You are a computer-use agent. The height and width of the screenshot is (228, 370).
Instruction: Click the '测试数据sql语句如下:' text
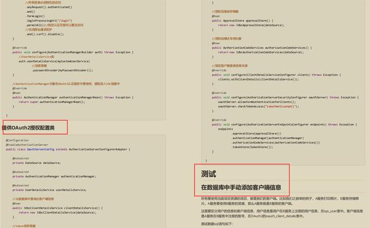click(217, 224)
